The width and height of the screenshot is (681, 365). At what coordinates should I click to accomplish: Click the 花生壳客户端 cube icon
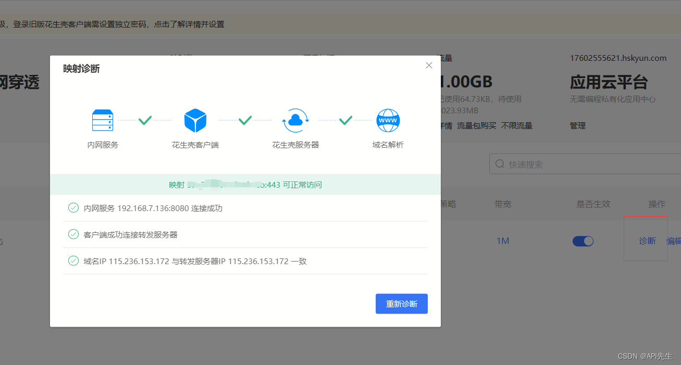tap(195, 120)
